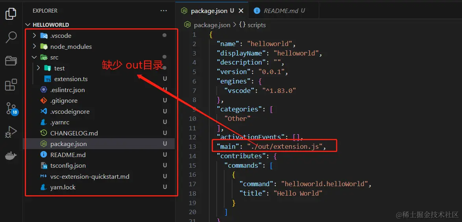Switch to the README.md editor tab
Image resolution: width=462 pixels, height=222 pixels.
(x=283, y=11)
